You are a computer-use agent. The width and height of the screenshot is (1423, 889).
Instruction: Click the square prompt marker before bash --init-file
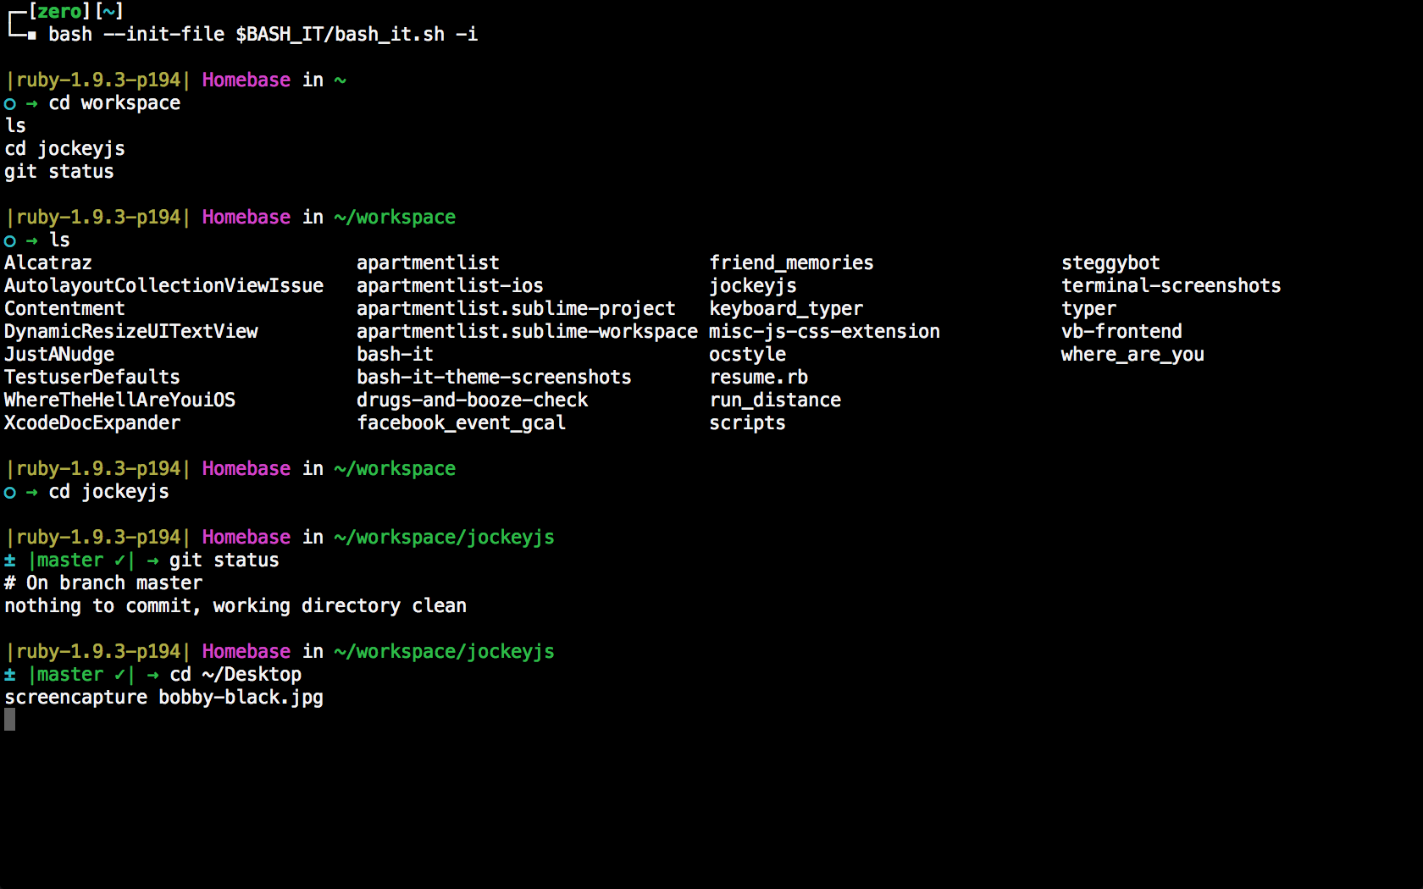point(31,36)
